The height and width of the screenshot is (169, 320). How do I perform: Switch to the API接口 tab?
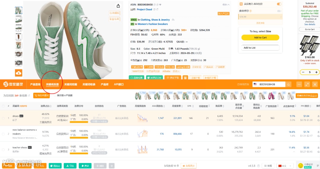click(119, 84)
